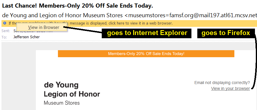
Task: Click the goes to Internet Explorer annotation
Action: tap(146, 33)
